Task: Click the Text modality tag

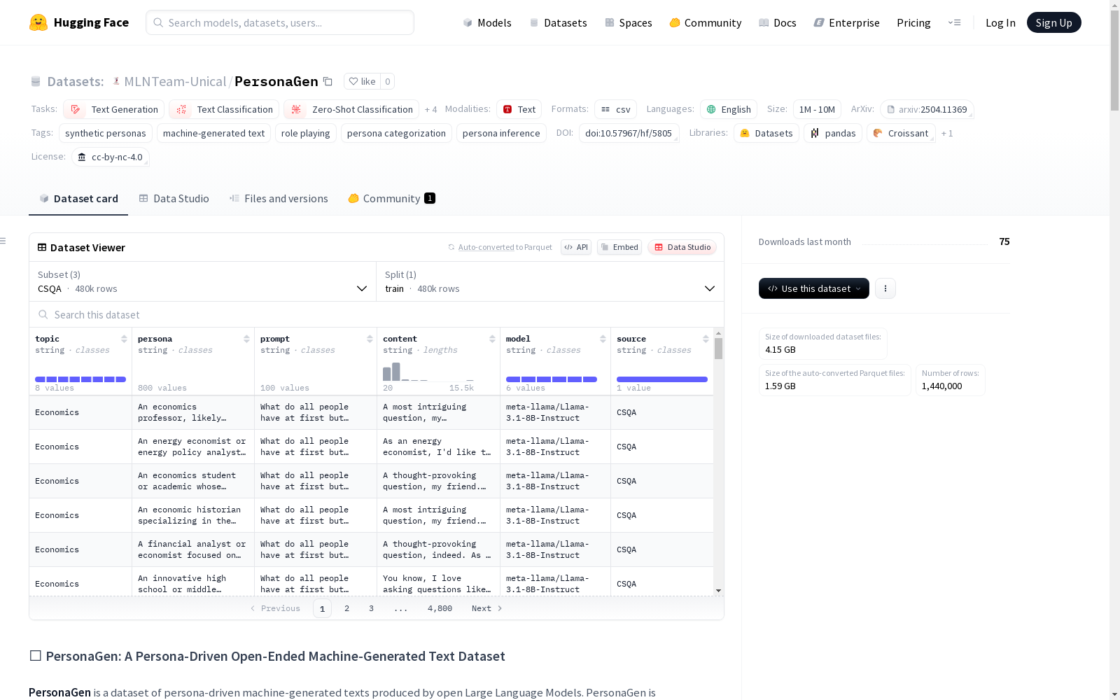Action: [x=519, y=109]
